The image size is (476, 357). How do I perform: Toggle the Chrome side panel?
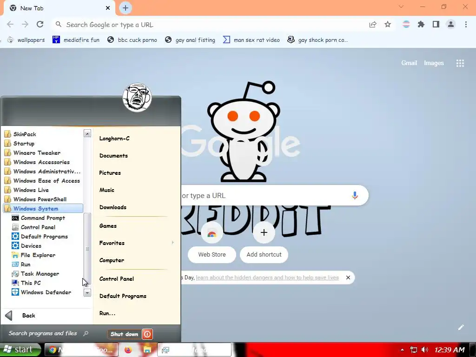tap(436, 25)
